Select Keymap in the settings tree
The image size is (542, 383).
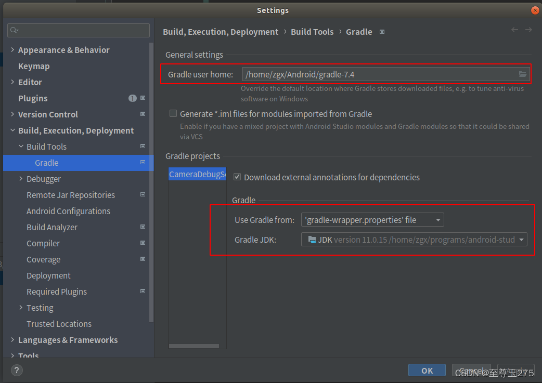coord(34,67)
